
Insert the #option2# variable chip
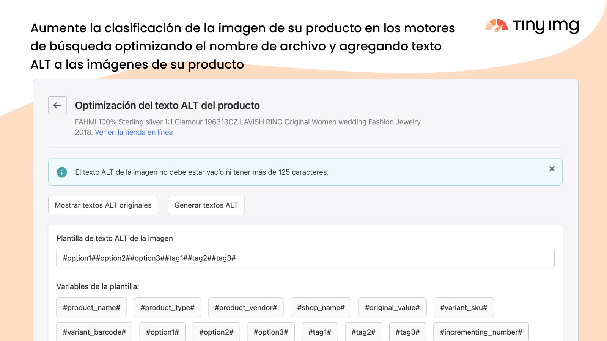tap(216, 332)
